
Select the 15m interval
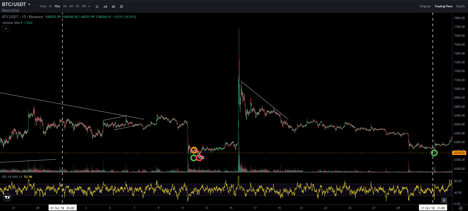57,6
